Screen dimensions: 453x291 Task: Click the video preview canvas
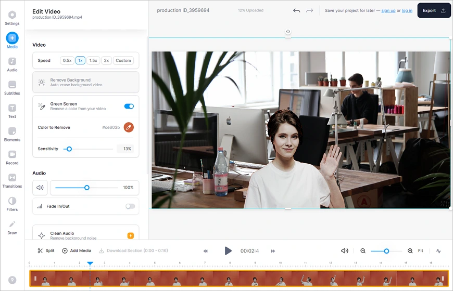pyautogui.click(x=301, y=129)
